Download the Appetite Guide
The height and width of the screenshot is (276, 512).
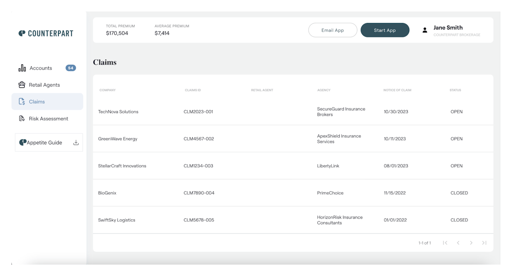coord(76,142)
